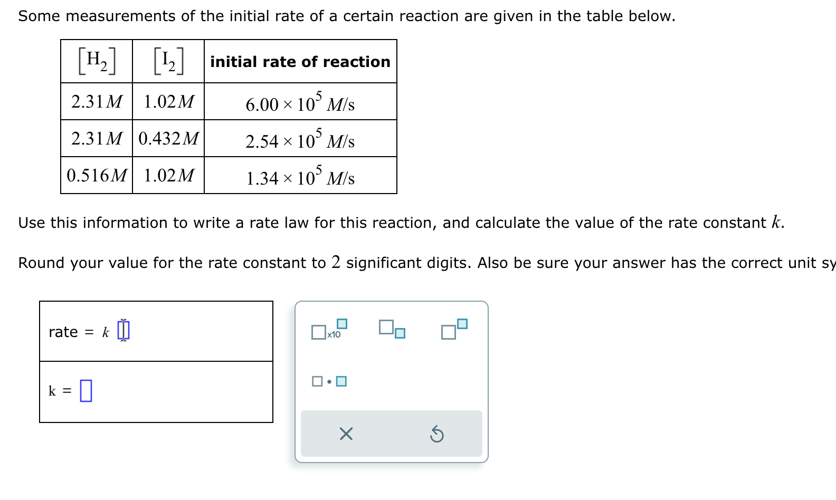836x500 pixels.
Task: Click the base box of the superscript template
Action: click(448, 333)
